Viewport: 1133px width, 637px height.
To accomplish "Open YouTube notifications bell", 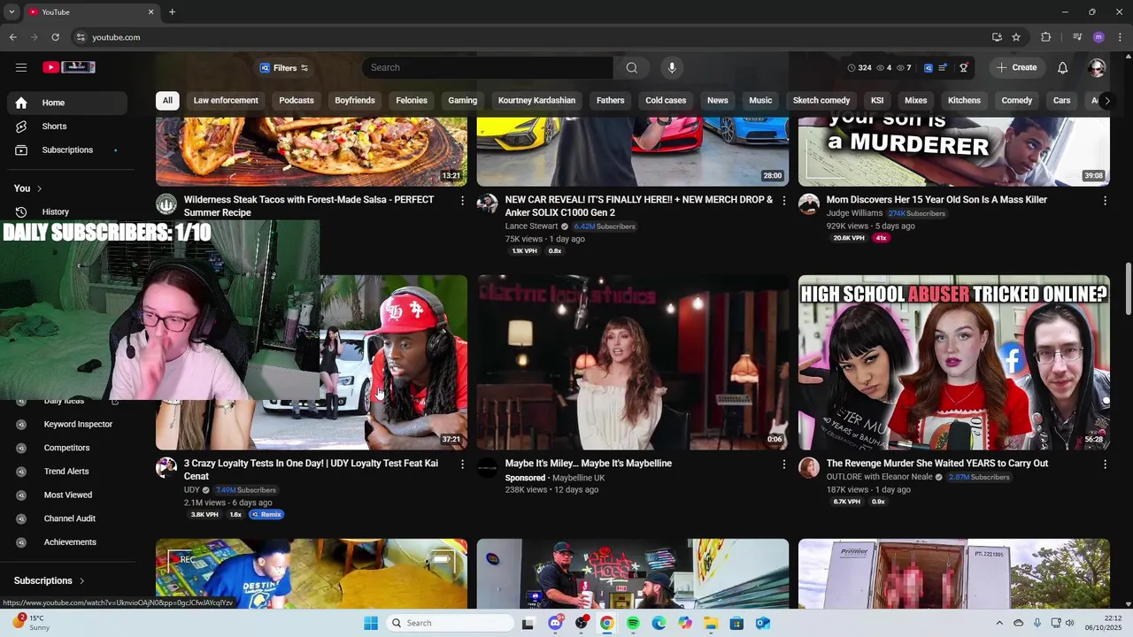I will (x=1062, y=67).
